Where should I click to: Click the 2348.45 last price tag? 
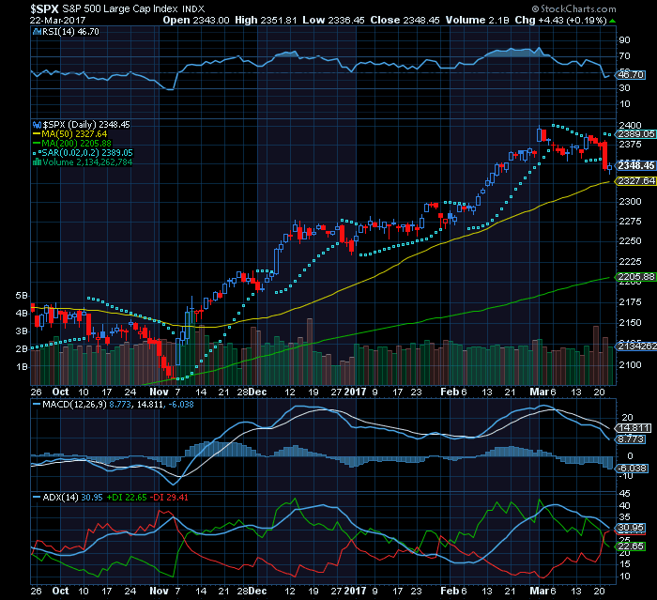click(635, 165)
